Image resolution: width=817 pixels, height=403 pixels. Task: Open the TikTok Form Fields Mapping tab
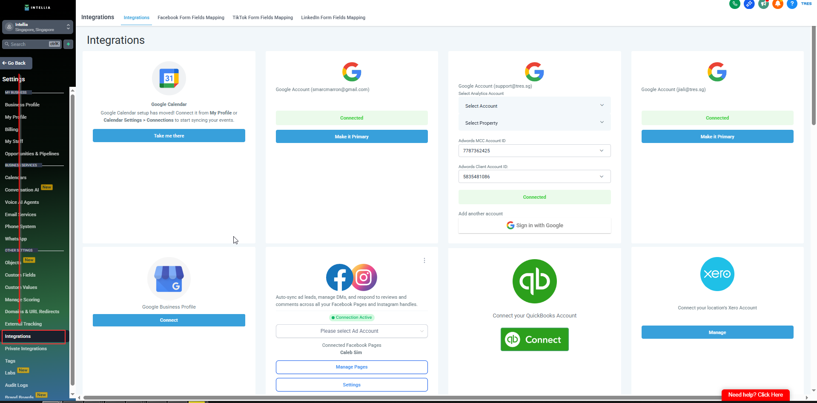tap(263, 17)
